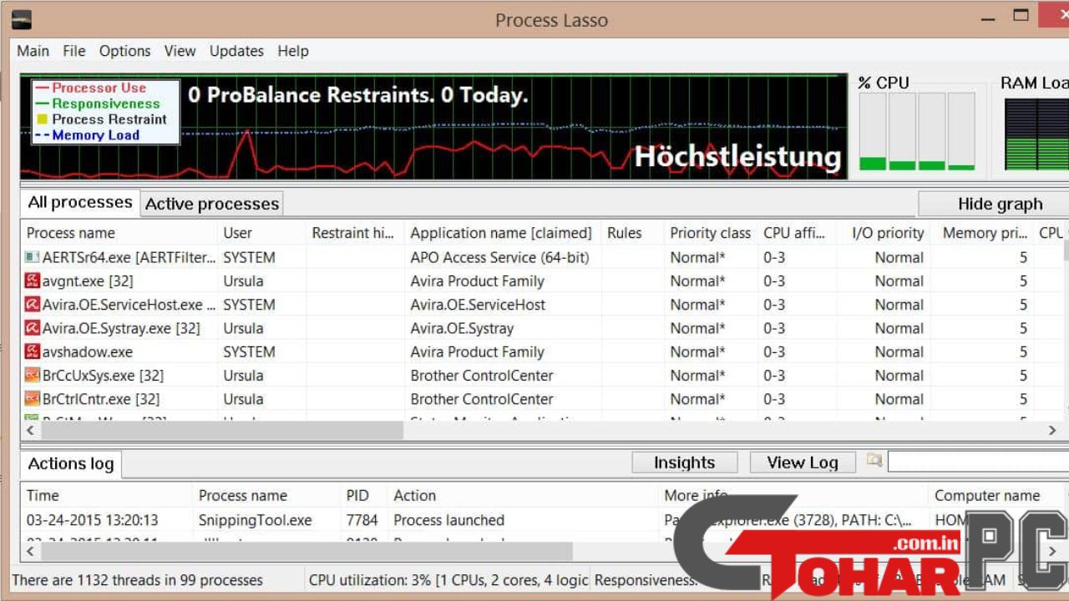Sort by the User column header

coord(261,233)
